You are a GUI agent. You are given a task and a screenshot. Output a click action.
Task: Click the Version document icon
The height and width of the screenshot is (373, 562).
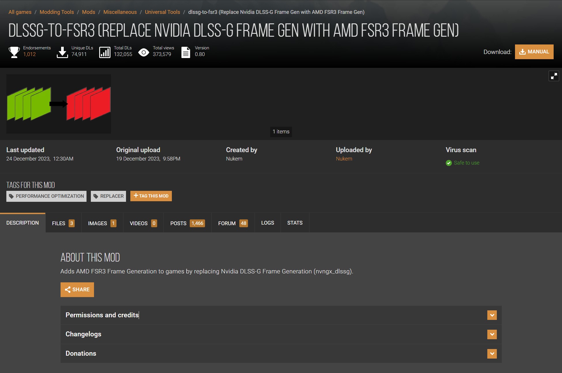pos(186,52)
